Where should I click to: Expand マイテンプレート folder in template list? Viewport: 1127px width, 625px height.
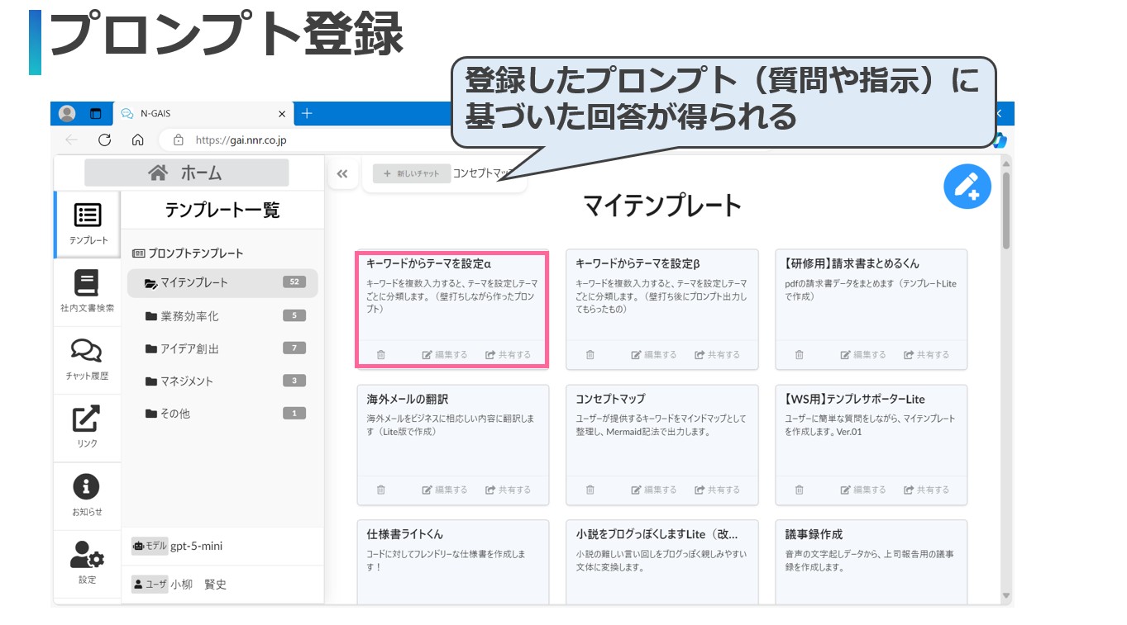[x=194, y=283]
